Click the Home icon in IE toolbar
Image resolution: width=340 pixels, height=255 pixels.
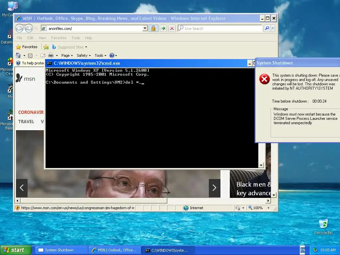click(x=19, y=55)
